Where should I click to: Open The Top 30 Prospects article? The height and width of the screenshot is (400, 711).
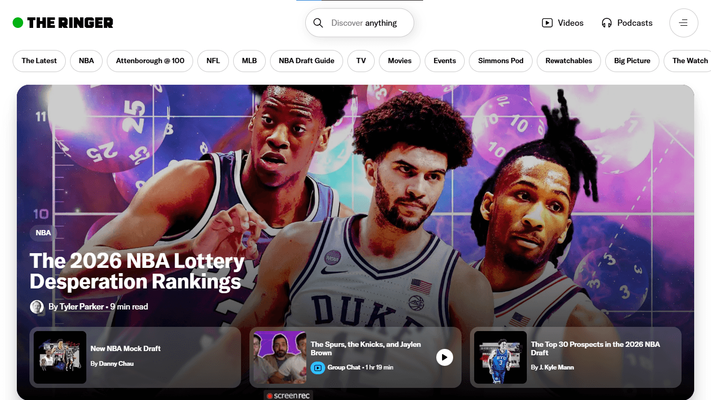595,348
